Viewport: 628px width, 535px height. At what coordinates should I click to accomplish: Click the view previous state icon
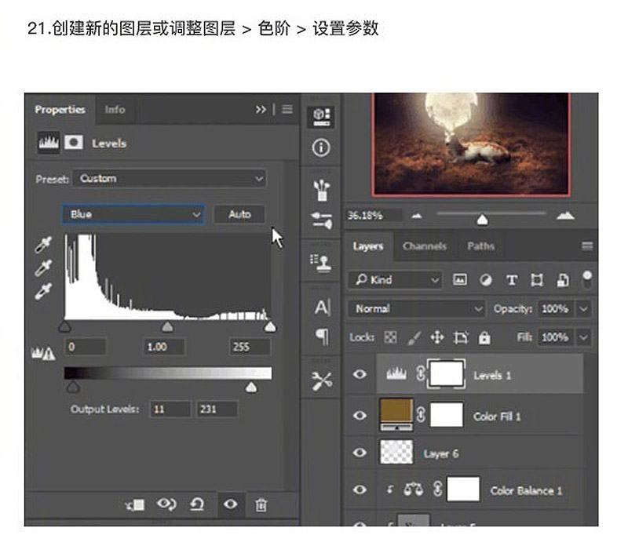pyautogui.click(x=166, y=504)
